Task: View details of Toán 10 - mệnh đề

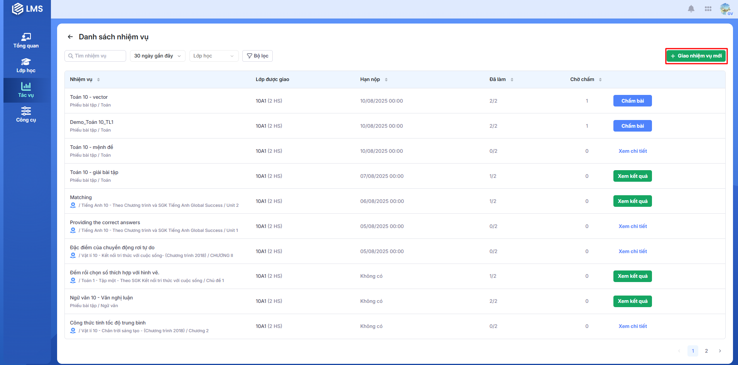Action: click(633, 151)
